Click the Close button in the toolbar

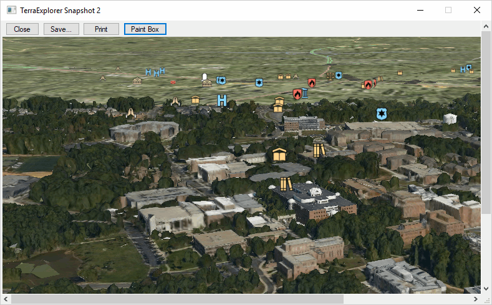click(22, 29)
